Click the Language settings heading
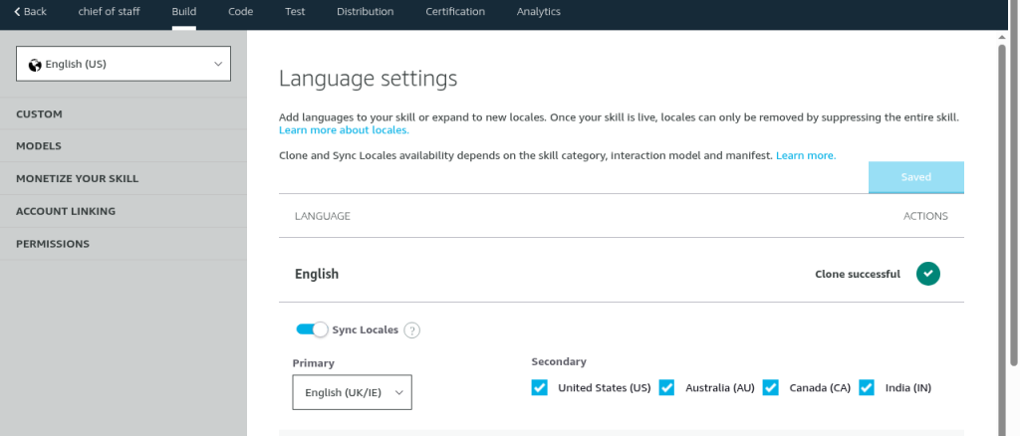 point(369,79)
